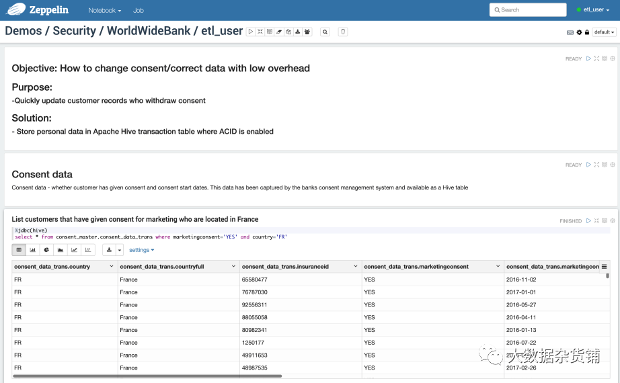Move this note to trash
Image resolution: width=620 pixels, height=383 pixels.
343,32
